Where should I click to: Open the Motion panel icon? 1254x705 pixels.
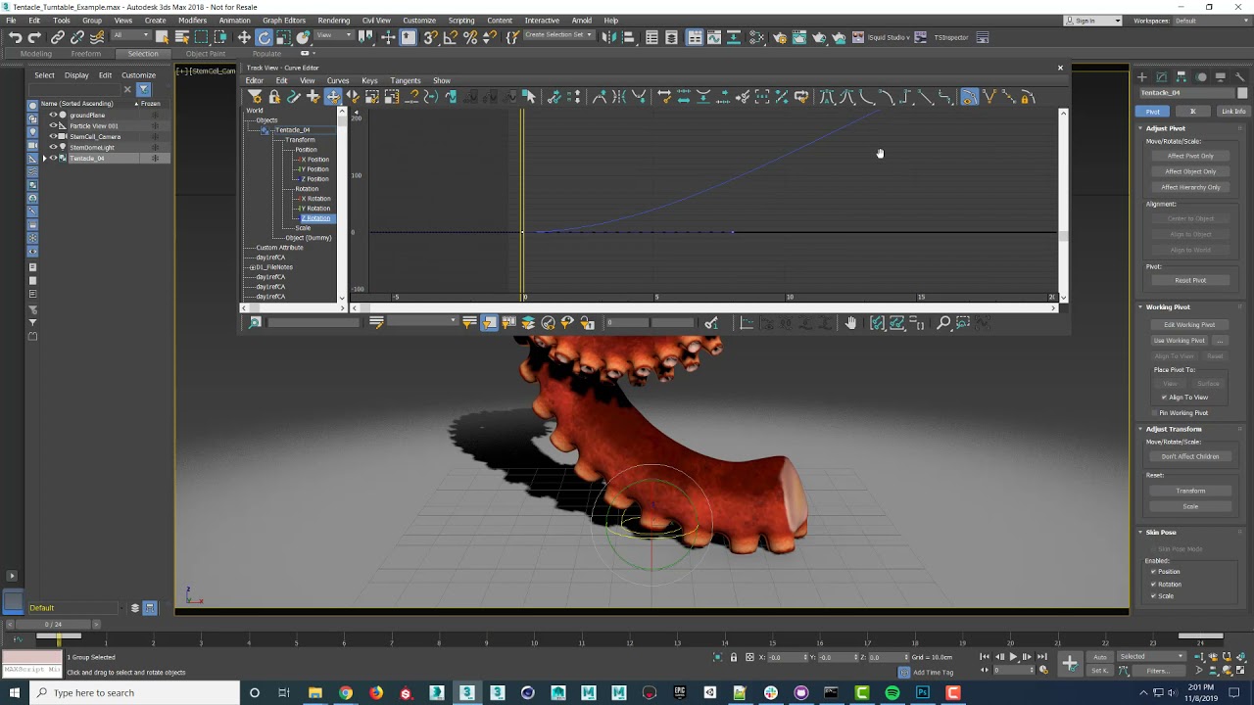[x=1201, y=76]
